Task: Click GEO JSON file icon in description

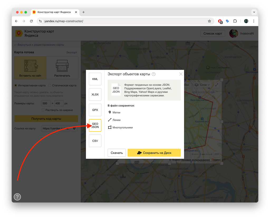Action: (x=116, y=90)
